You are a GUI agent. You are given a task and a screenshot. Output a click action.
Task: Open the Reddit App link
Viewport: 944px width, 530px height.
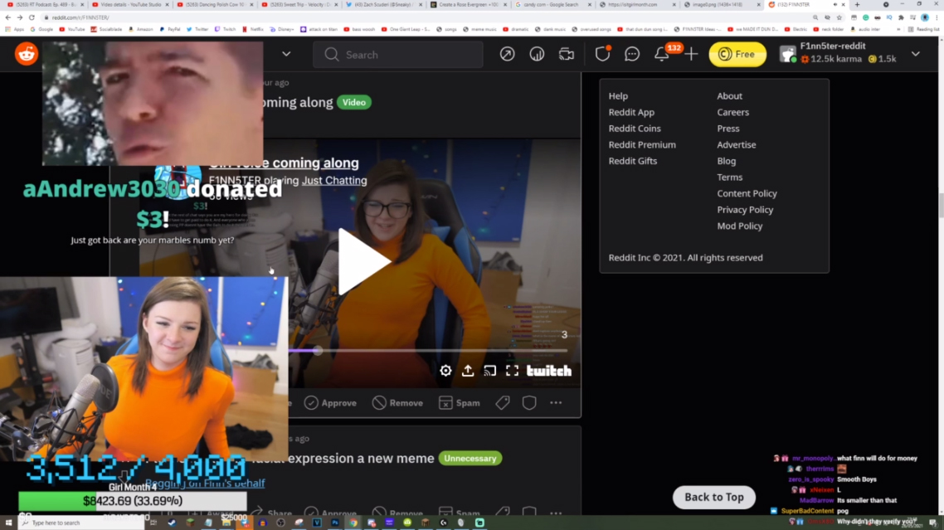pos(631,112)
